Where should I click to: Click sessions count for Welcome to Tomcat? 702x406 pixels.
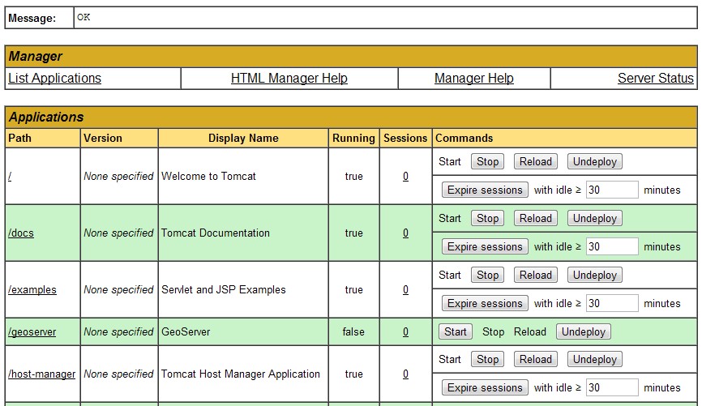(405, 177)
